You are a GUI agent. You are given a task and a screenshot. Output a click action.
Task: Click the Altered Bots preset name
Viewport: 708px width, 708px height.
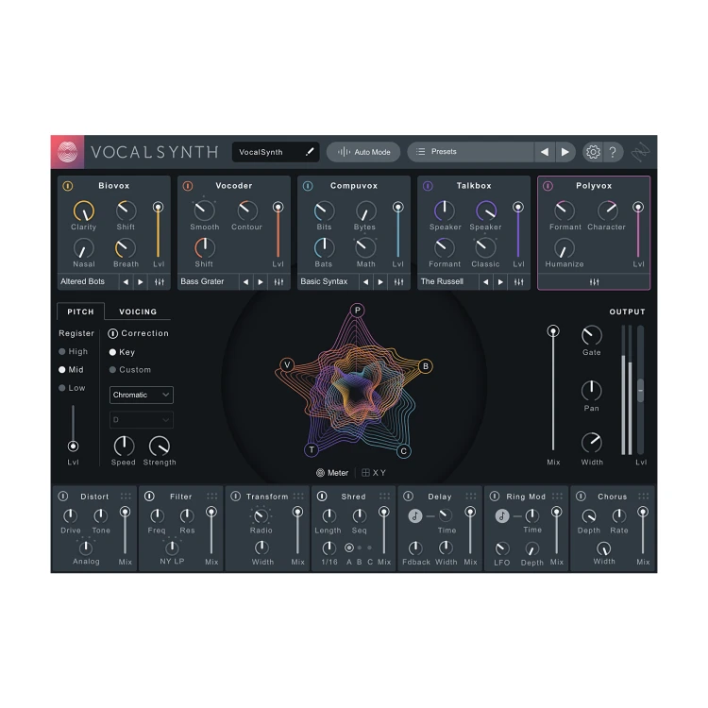tap(83, 281)
